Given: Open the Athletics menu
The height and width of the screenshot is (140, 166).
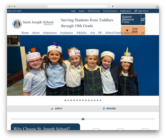Looking at the screenshot, I should click(81, 33).
